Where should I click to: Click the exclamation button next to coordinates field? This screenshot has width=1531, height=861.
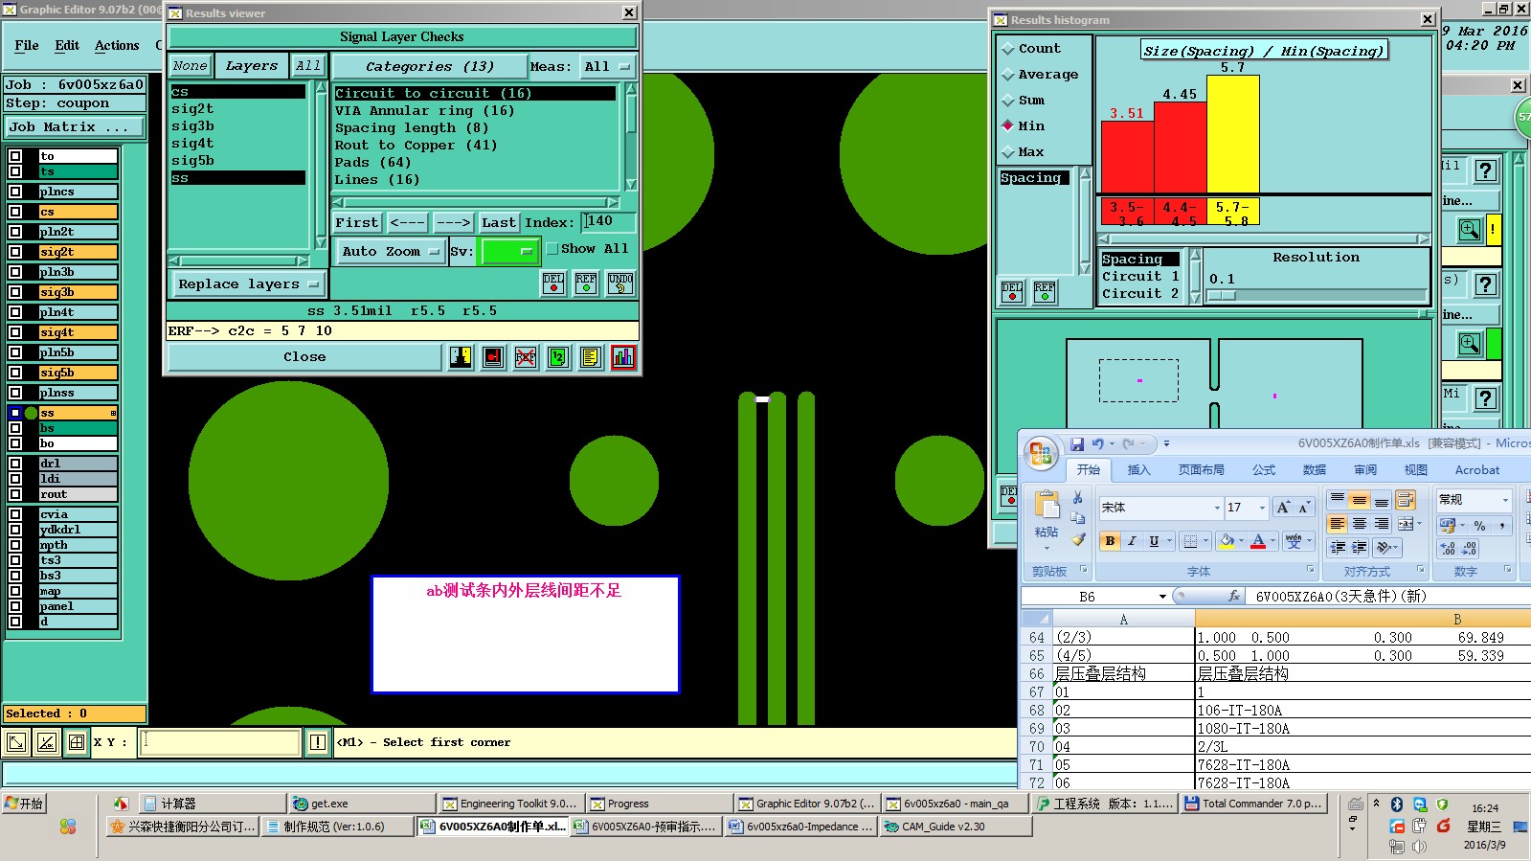click(x=318, y=742)
